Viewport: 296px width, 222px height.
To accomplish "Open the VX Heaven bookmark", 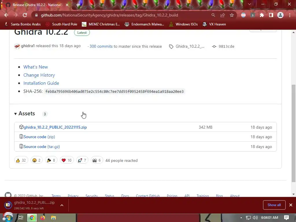I will click(x=214, y=24).
